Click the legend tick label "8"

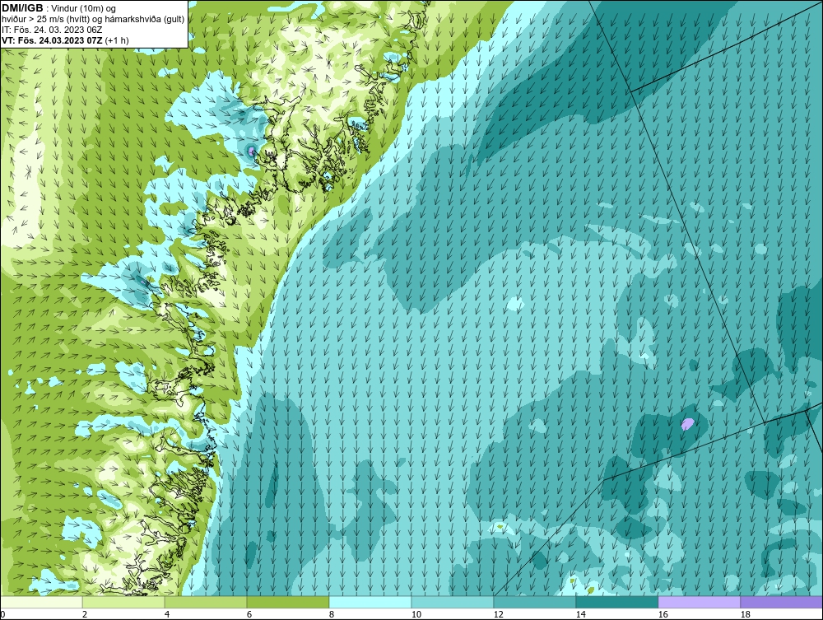(331, 614)
